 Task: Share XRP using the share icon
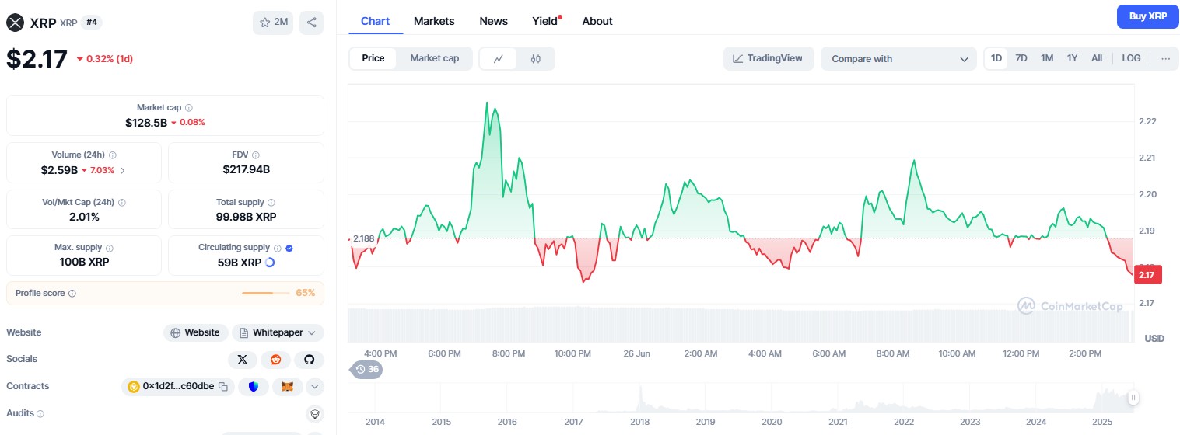311,23
